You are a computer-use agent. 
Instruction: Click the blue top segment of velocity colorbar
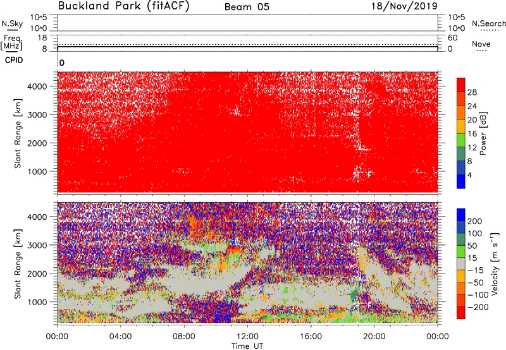[461, 215]
